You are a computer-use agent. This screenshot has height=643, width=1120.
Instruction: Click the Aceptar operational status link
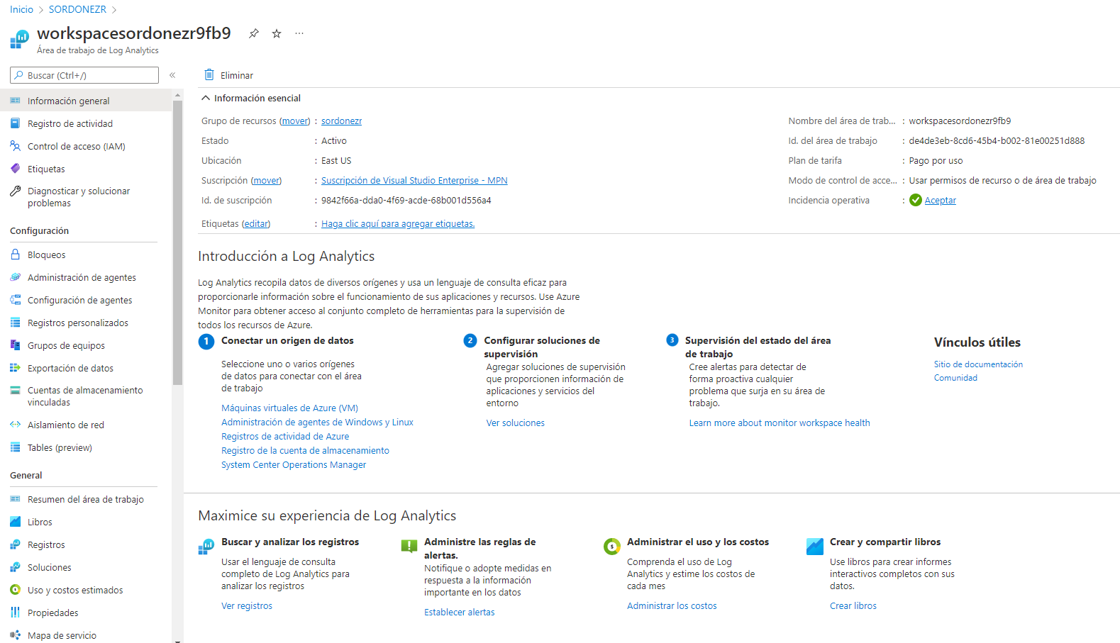pos(940,201)
